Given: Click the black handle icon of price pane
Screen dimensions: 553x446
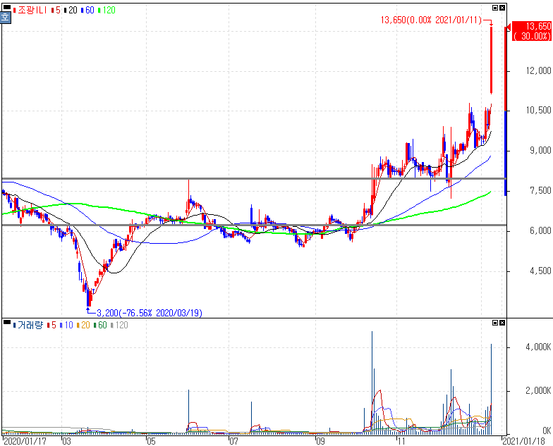Looking at the screenshot, I should [x=7, y=7].
